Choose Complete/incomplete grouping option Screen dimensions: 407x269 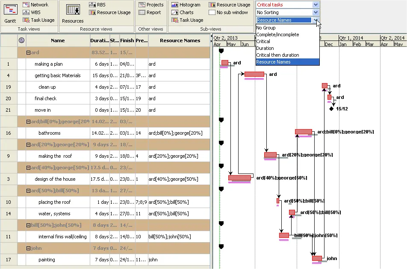click(288, 35)
